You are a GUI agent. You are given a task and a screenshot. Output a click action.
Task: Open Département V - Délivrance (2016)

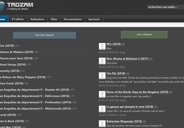point(35,96)
